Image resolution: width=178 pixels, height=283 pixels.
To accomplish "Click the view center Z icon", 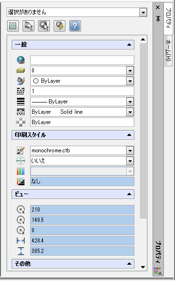I will pos(21,230).
